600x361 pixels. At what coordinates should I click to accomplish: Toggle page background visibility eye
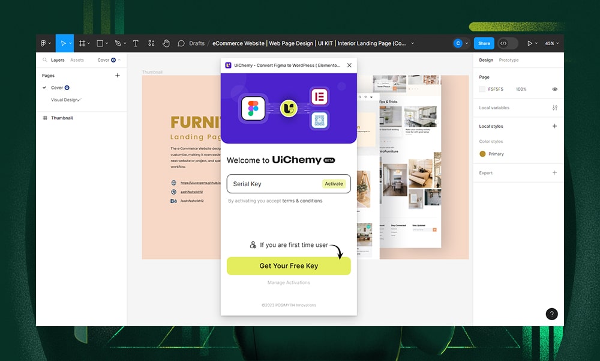point(554,89)
